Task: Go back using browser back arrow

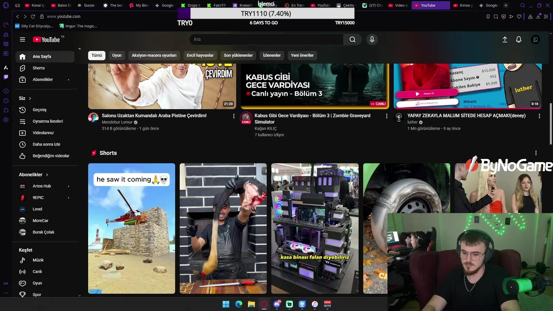Action: 17,16
